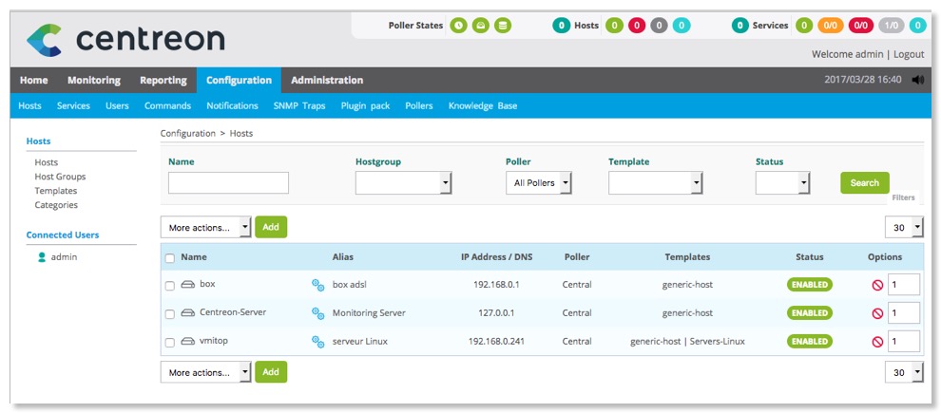941x413 pixels.
Task: Toggle the select-all checkbox in table header
Action: click(x=170, y=257)
